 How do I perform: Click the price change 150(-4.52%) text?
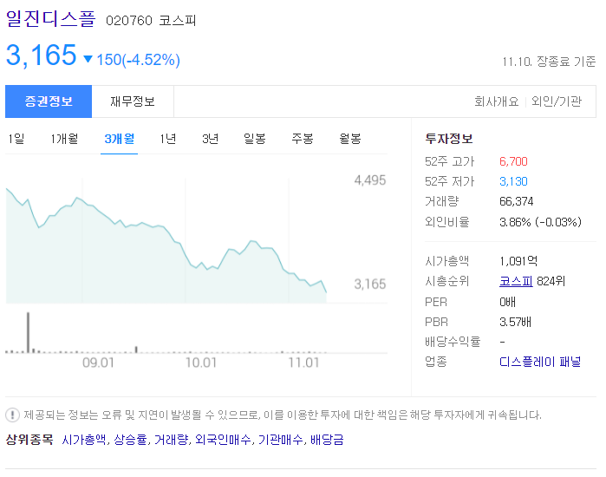(139, 60)
